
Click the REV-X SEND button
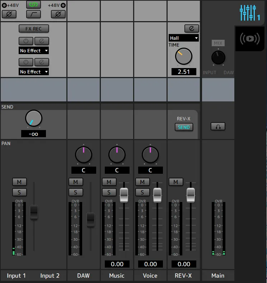click(184, 127)
